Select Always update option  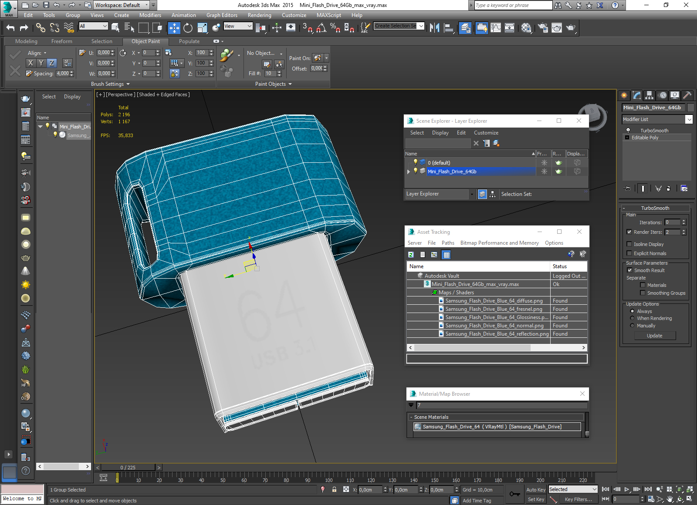click(632, 311)
